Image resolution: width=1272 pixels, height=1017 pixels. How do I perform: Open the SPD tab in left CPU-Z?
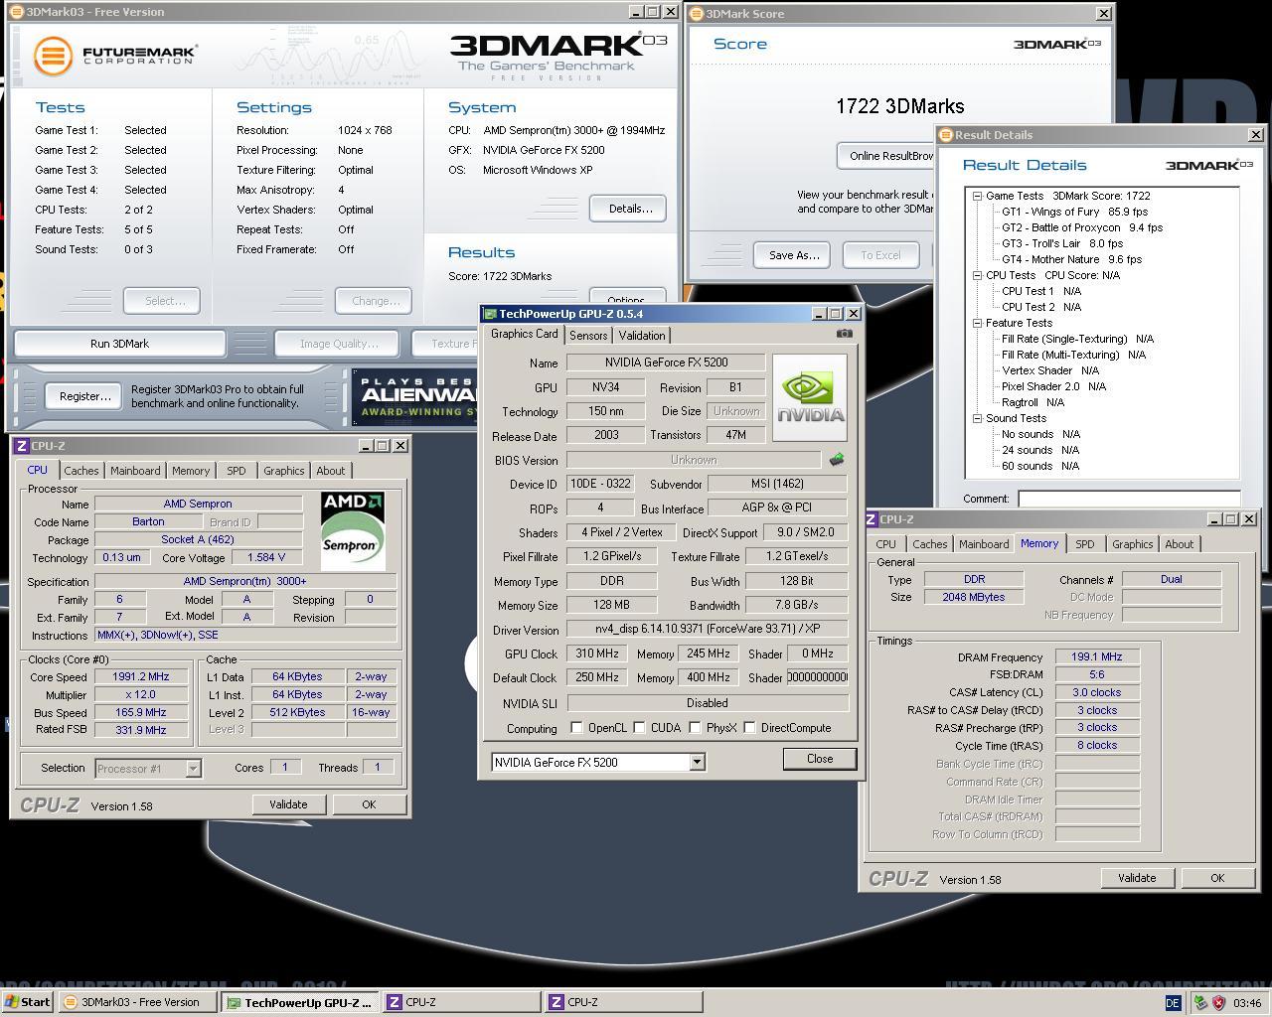[x=236, y=471]
